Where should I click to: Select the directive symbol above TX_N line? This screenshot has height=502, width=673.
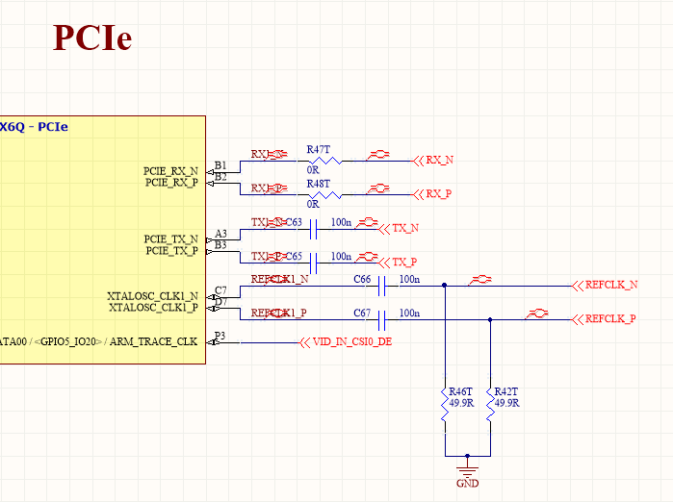coord(367,223)
